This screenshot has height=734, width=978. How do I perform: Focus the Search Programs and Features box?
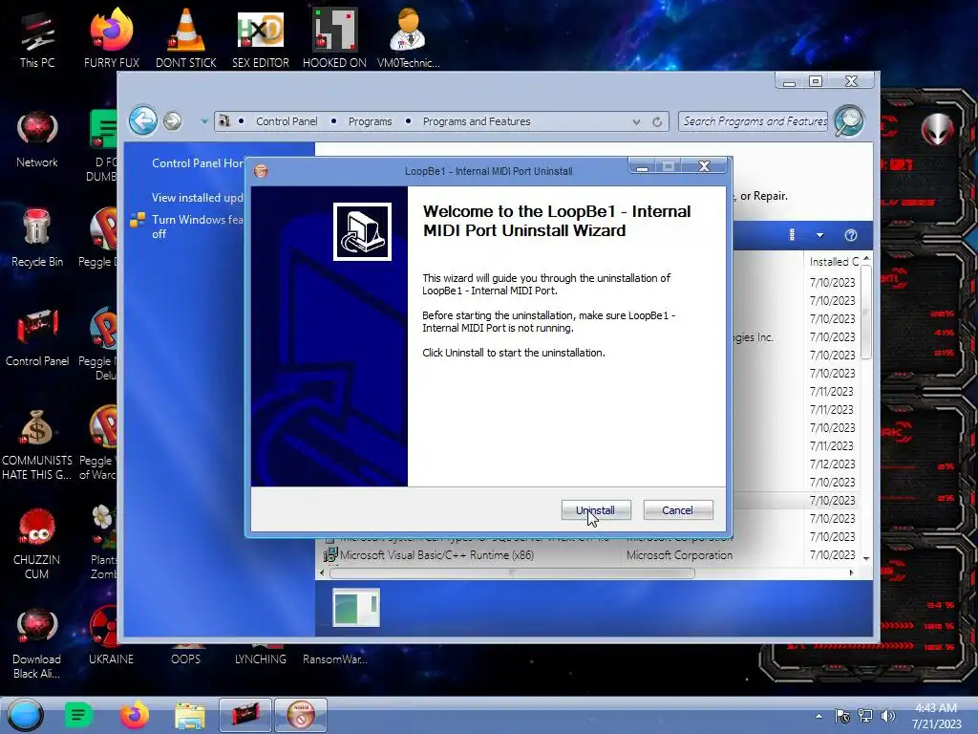click(x=754, y=121)
